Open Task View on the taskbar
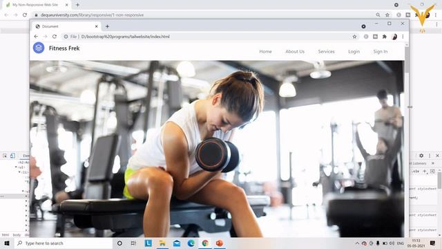442x249 pixels. click(133, 243)
